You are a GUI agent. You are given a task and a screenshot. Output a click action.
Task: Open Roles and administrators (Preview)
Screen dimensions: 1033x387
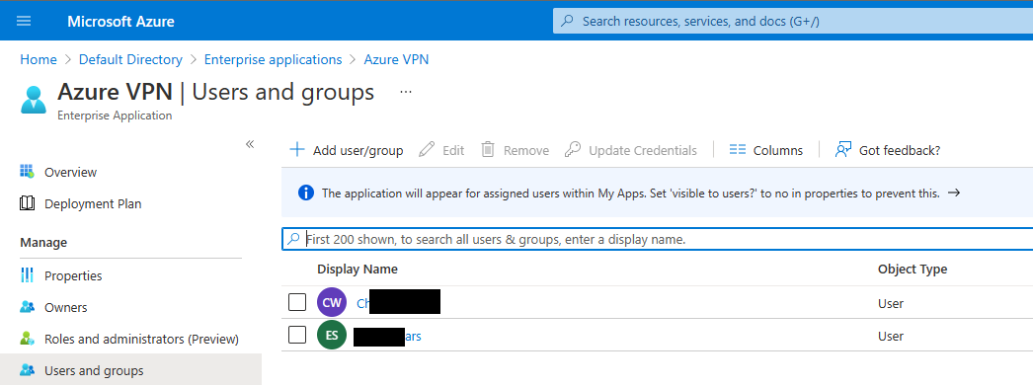tap(141, 339)
